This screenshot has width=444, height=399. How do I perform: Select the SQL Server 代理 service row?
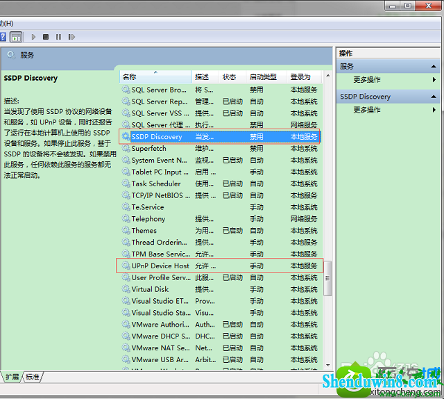click(221, 125)
